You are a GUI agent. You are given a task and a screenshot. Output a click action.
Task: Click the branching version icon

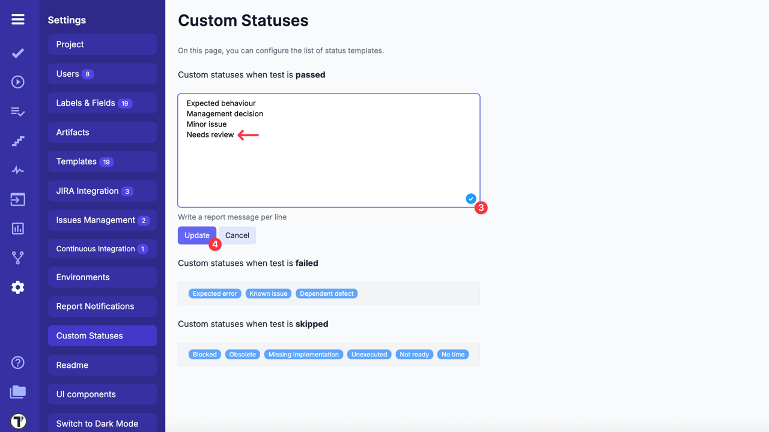click(x=17, y=257)
